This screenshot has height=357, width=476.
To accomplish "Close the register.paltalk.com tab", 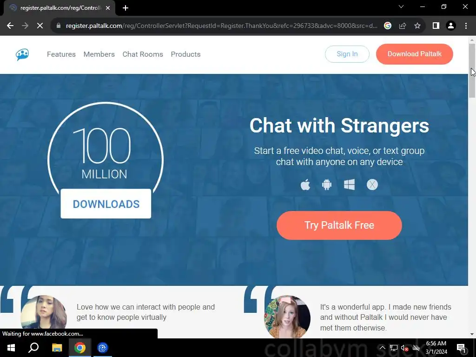I will [x=108, y=8].
